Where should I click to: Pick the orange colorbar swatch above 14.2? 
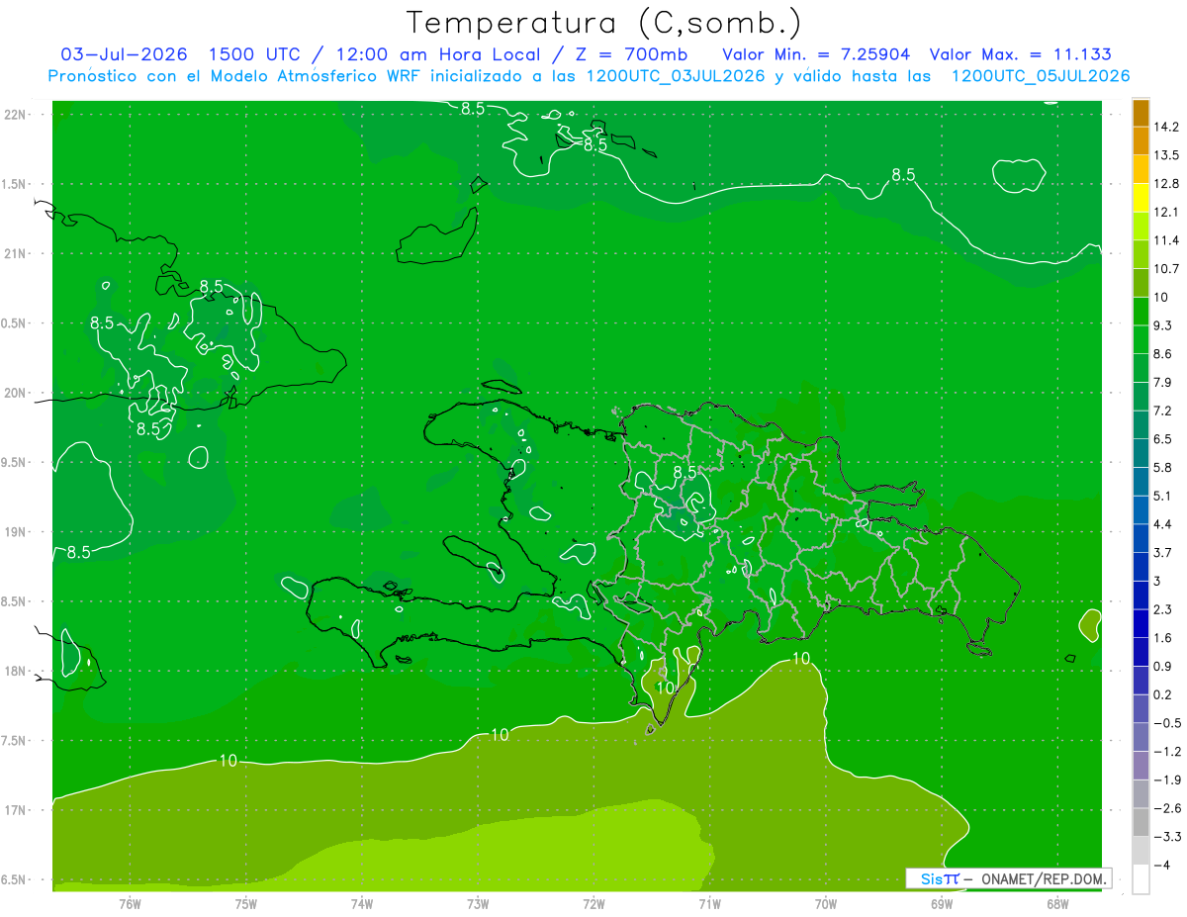click(1141, 113)
